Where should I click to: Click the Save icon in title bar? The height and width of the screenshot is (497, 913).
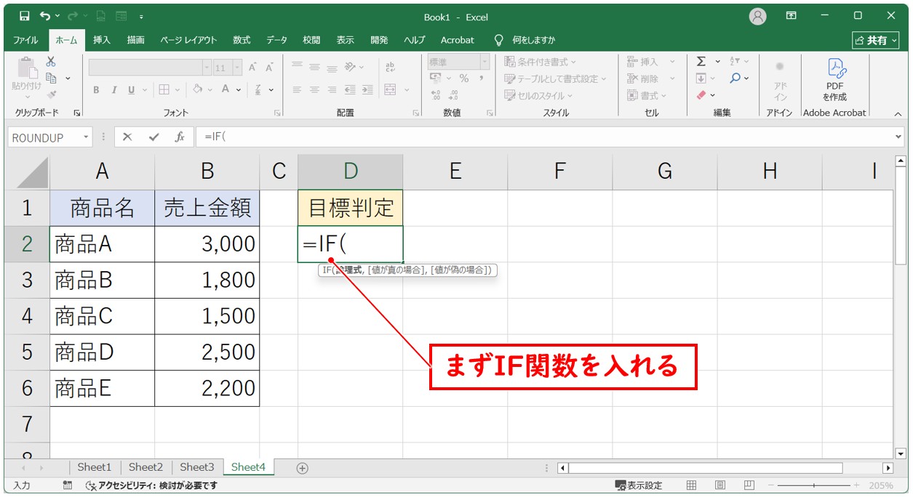[x=24, y=16]
